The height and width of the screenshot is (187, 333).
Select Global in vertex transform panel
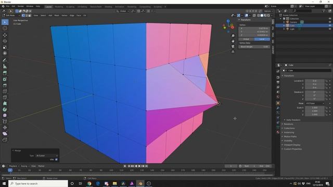point(246,39)
